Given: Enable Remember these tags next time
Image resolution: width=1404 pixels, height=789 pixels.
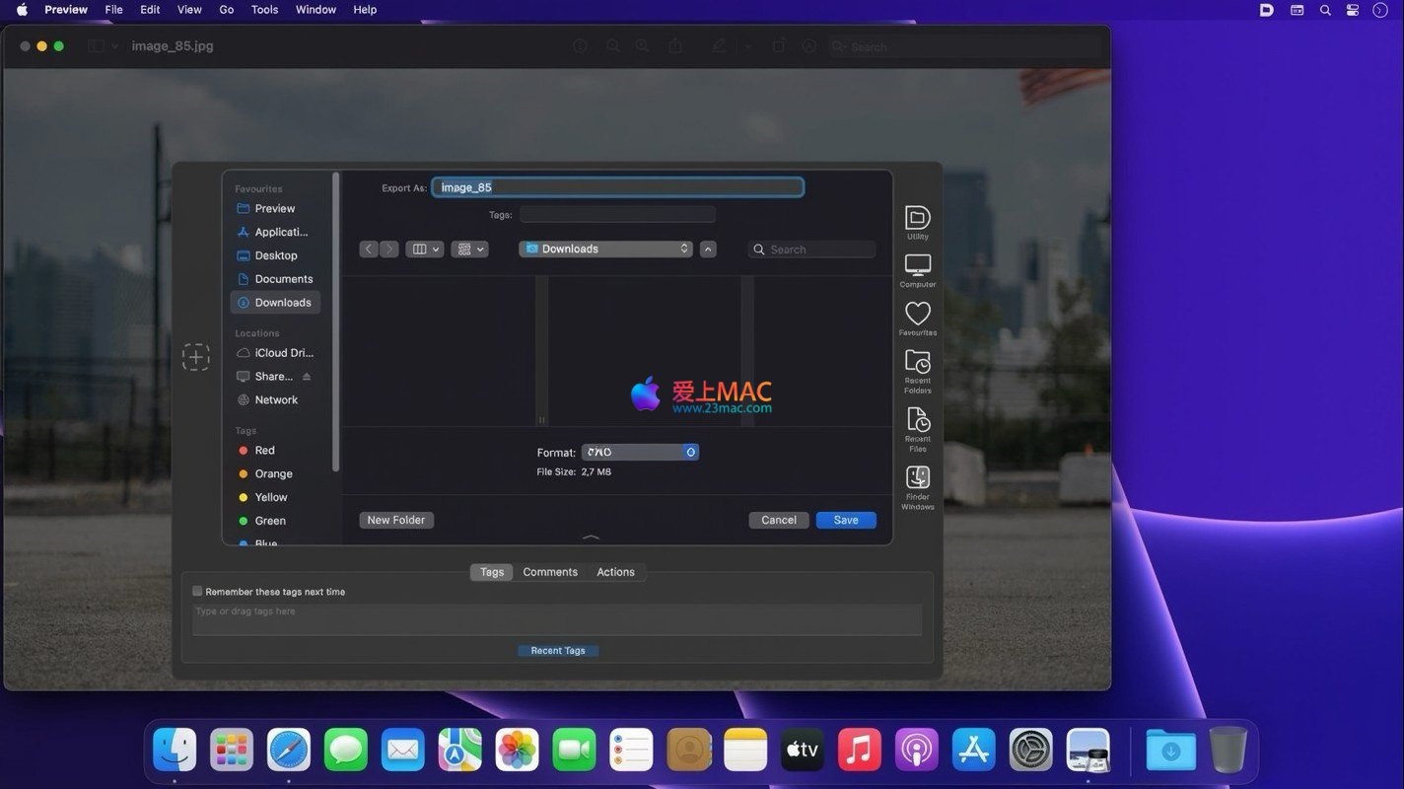Looking at the screenshot, I should (197, 592).
